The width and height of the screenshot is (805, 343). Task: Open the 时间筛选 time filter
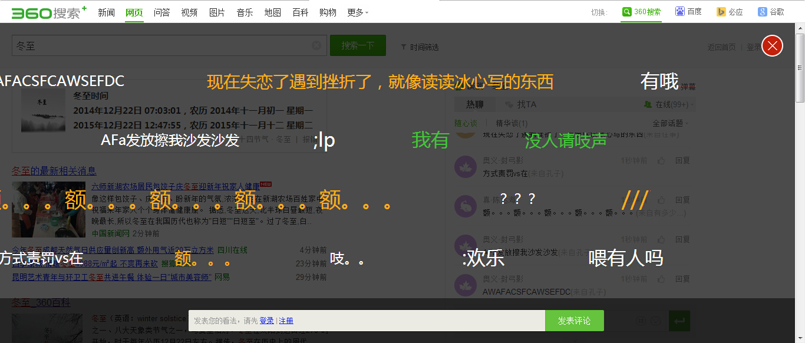coord(420,47)
